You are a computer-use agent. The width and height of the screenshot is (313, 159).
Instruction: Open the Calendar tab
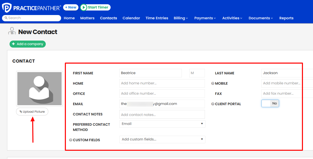coord(131,18)
